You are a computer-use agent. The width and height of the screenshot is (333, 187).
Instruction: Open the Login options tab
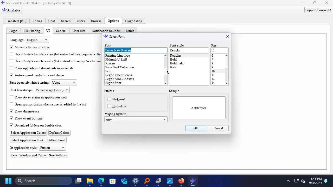point(13,31)
